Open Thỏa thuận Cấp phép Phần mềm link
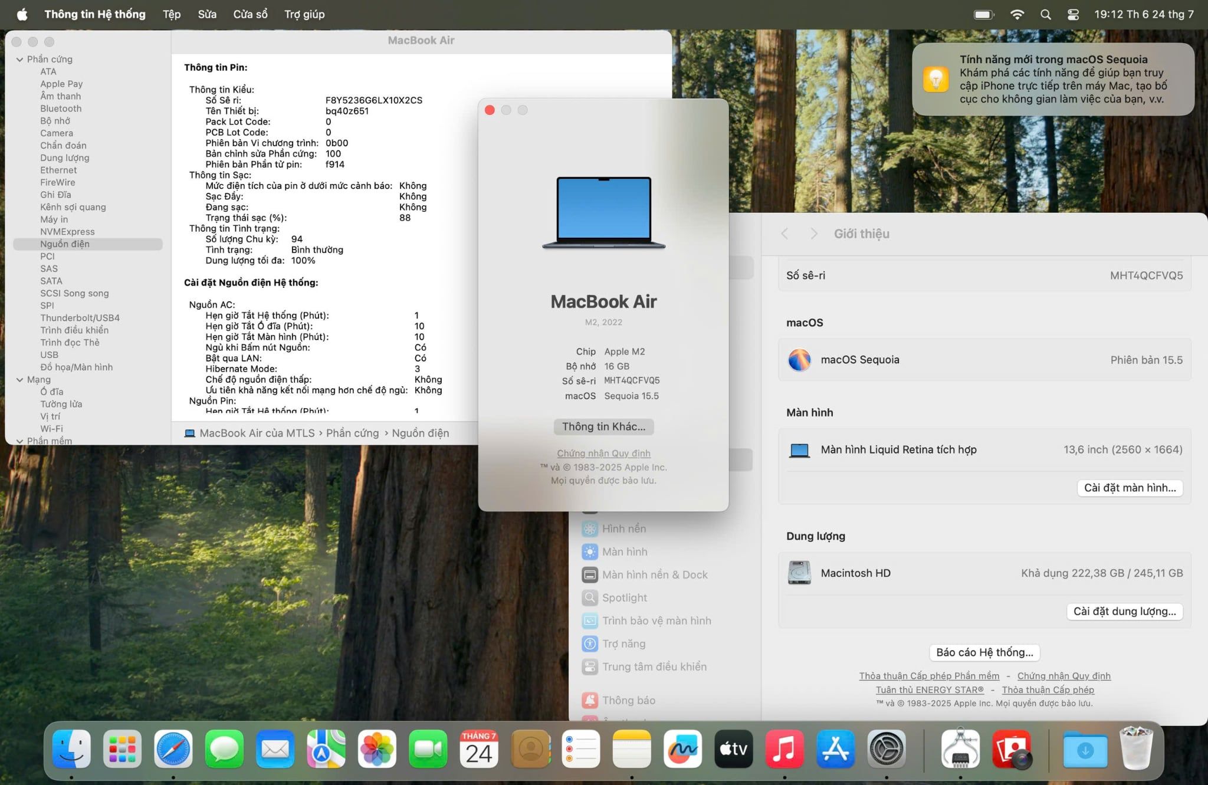This screenshot has height=785, width=1208. pyautogui.click(x=929, y=676)
